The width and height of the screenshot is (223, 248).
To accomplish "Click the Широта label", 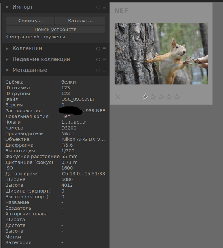I will pos(15,220).
